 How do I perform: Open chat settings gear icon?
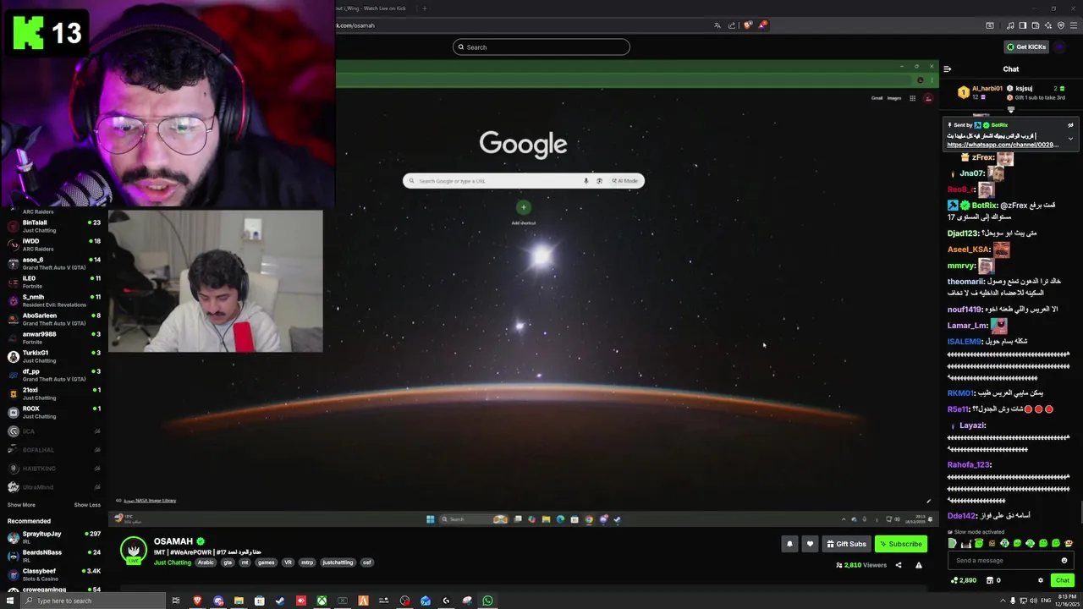coord(1041,580)
